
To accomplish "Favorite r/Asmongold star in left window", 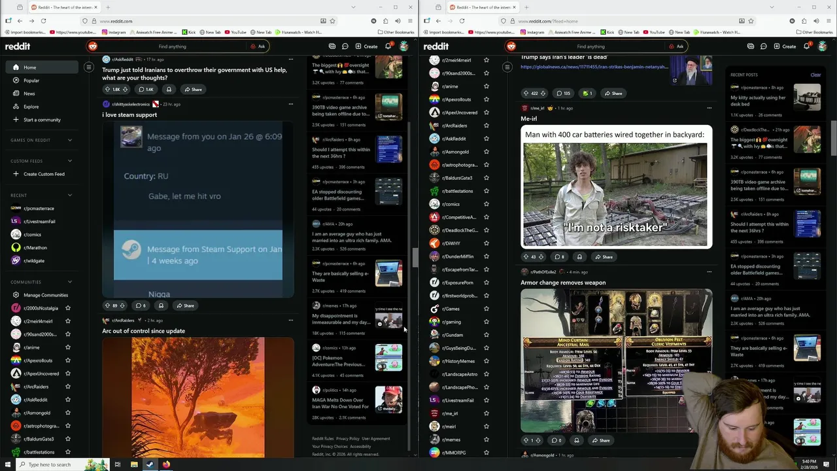I will click(x=68, y=413).
